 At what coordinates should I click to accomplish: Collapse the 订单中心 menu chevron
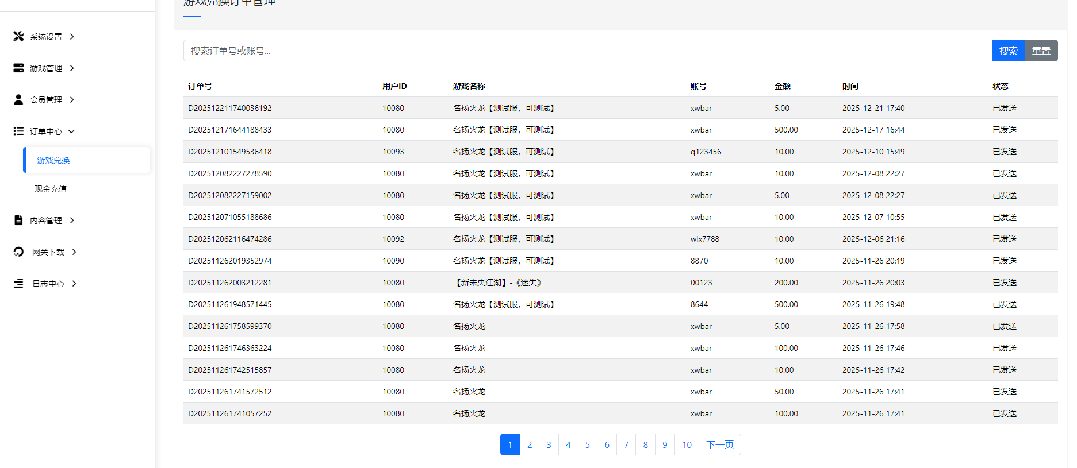click(72, 131)
